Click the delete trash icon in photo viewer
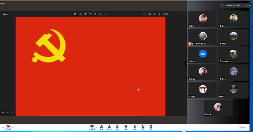The width and height of the screenshot is (253, 132). tap(86, 14)
